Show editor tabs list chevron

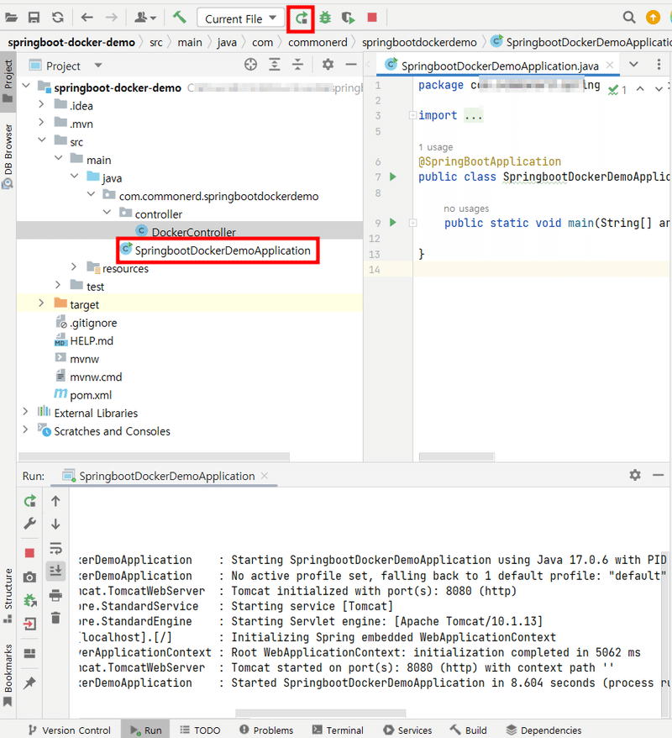[633, 65]
